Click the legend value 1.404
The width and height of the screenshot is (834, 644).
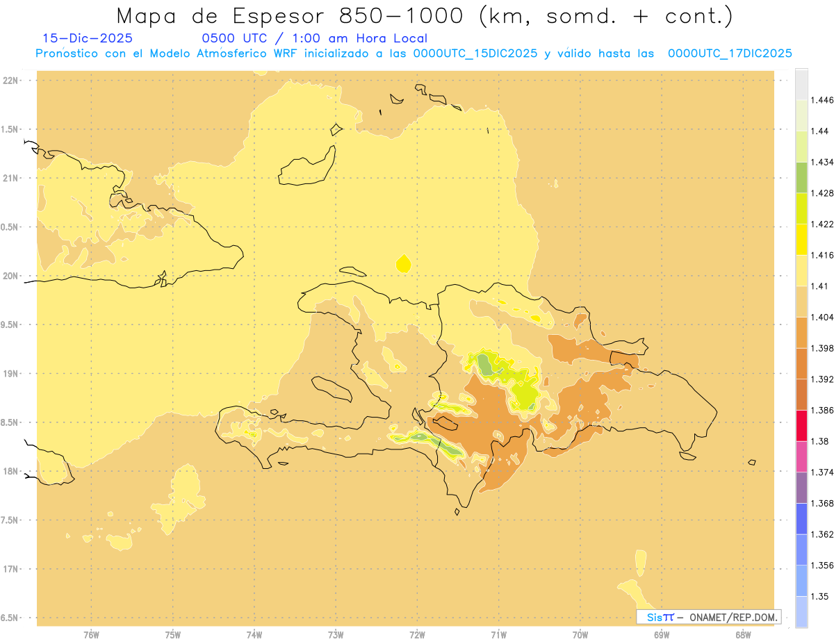[x=822, y=317]
